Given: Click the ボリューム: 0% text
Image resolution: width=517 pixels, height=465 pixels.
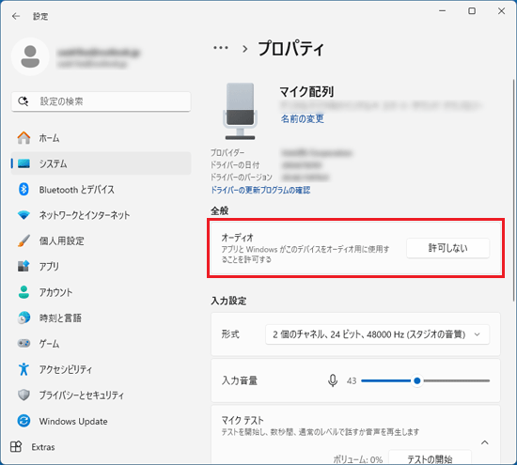Looking at the screenshot, I should 358,459.
